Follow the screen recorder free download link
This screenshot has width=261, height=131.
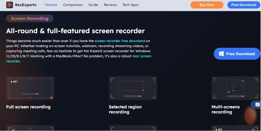pyautogui.click(x=120, y=41)
